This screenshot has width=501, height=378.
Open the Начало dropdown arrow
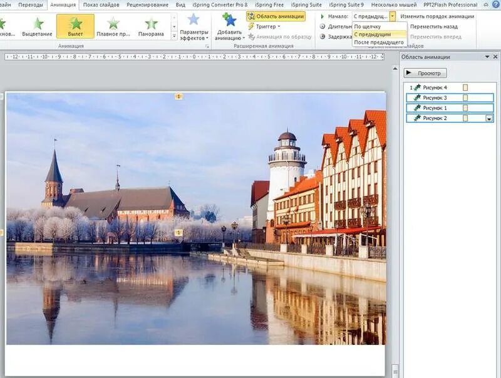pyautogui.click(x=393, y=16)
